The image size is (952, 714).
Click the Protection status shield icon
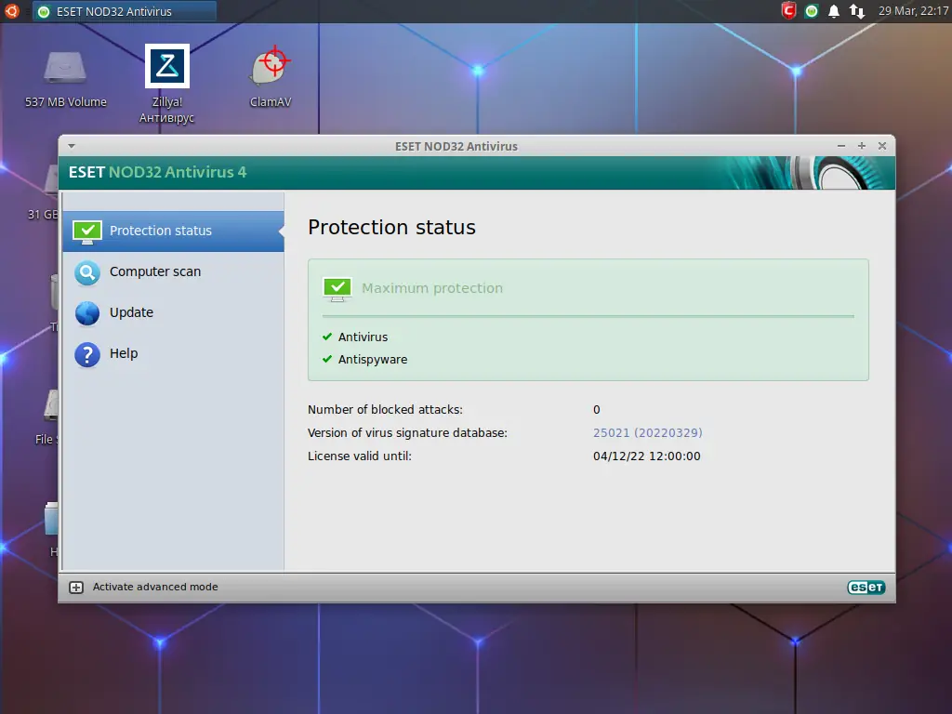(x=86, y=231)
